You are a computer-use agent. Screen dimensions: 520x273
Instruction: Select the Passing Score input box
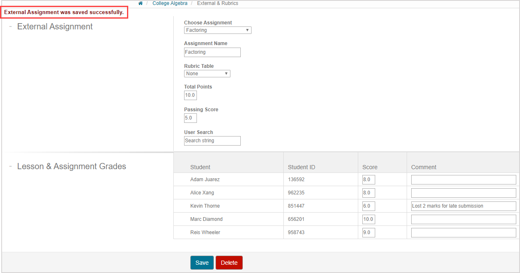(190, 118)
